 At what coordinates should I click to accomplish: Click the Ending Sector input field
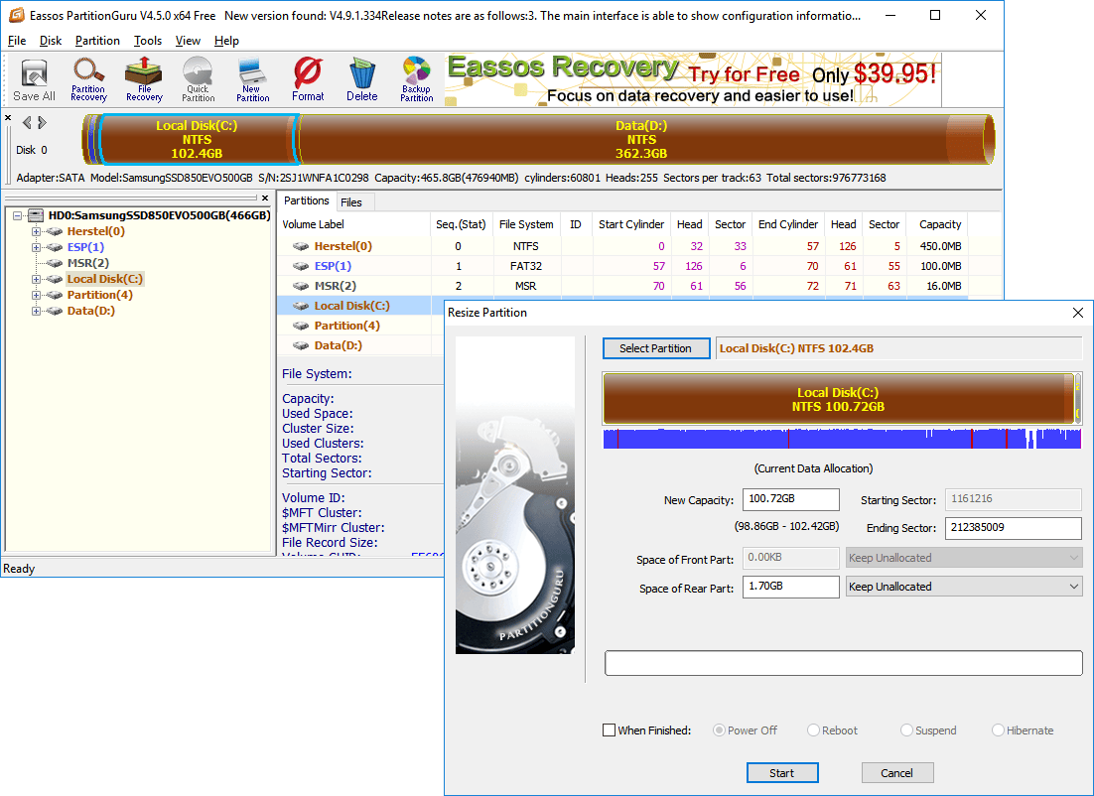pyautogui.click(x=1013, y=528)
